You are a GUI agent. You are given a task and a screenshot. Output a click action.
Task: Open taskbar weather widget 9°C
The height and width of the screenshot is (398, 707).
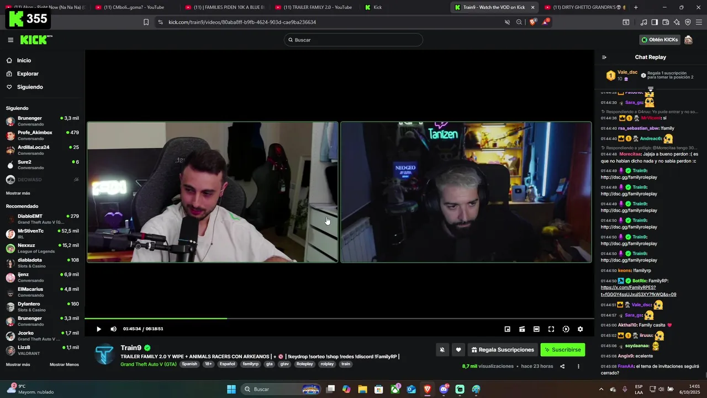(30, 389)
